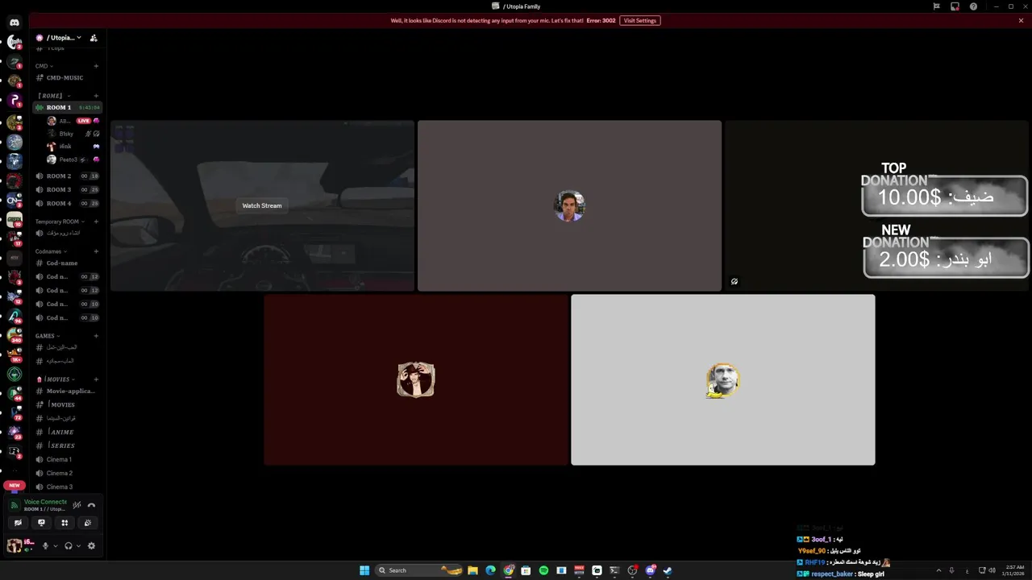Screen dimensions: 1032x580
Task: Click the taskbar Search box
Action: tap(419, 570)
